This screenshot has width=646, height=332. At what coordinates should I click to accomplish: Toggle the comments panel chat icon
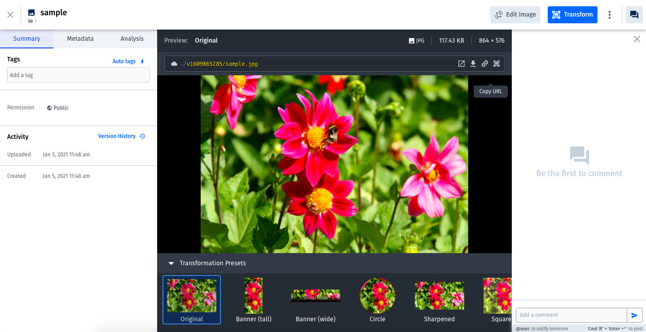[x=634, y=15]
